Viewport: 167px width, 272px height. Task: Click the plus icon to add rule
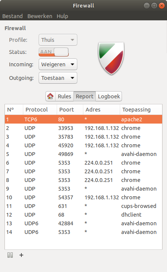click(x=21, y=255)
